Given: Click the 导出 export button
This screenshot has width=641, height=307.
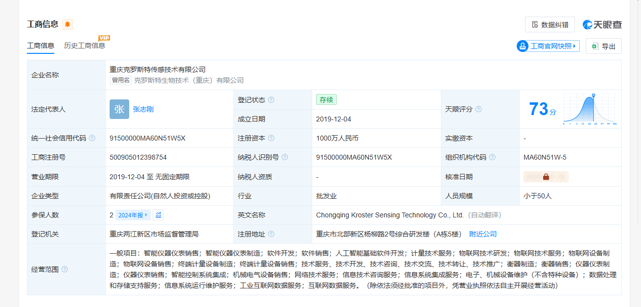Looking at the screenshot, I should (603, 46).
